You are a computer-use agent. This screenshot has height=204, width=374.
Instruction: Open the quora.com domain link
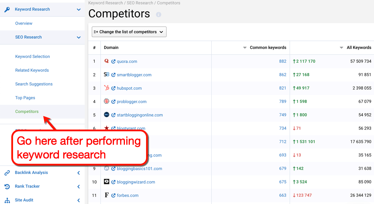pyautogui.click(x=127, y=61)
